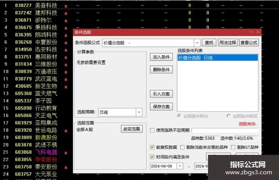Click R marker of 中寰股份 row
This screenshot has height=180, width=279.
tap(66, 43)
